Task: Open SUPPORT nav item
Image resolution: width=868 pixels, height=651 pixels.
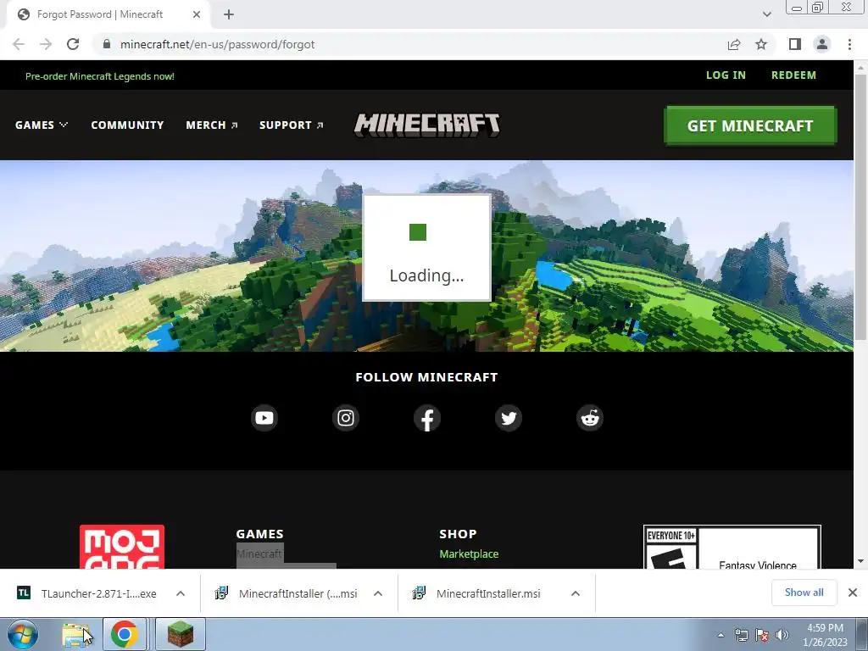Action: tap(292, 125)
